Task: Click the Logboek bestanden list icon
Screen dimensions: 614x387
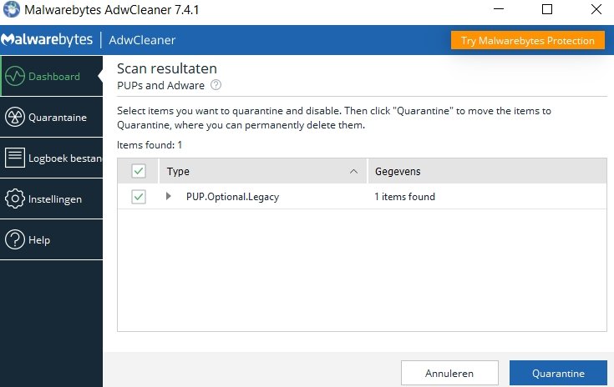Action: [x=15, y=158]
